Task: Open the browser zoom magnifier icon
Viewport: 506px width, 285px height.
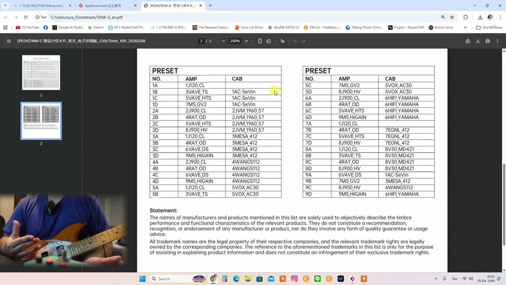Action: pyautogui.click(x=443, y=17)
